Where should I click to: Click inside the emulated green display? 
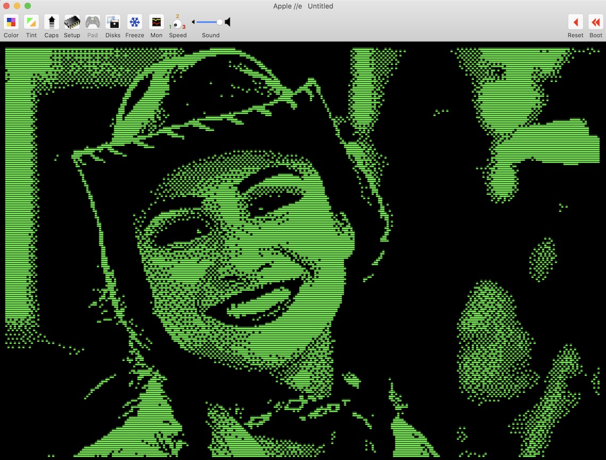pyautogui.click(x=303, y=251)
